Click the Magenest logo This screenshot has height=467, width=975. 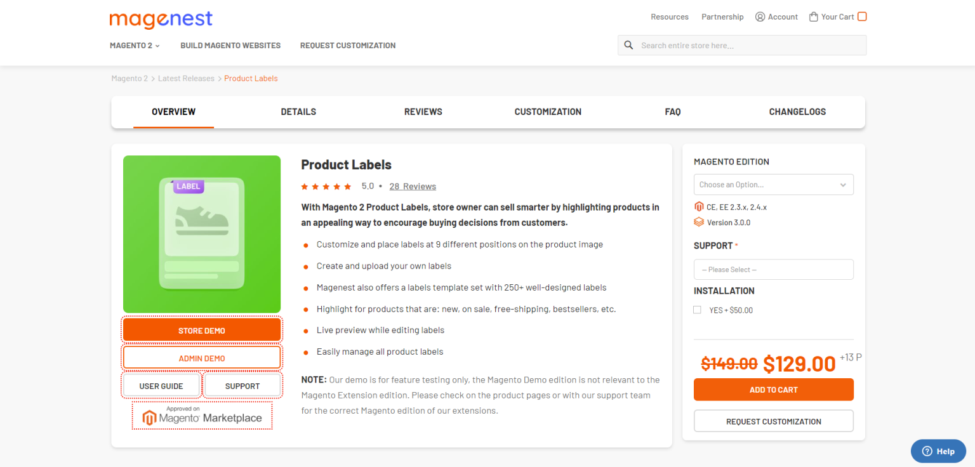161,20
